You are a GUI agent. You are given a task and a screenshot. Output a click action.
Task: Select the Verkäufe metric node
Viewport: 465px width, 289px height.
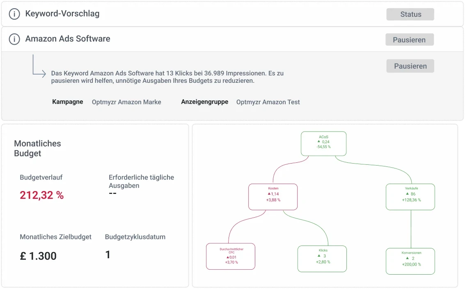coord(410,197)
